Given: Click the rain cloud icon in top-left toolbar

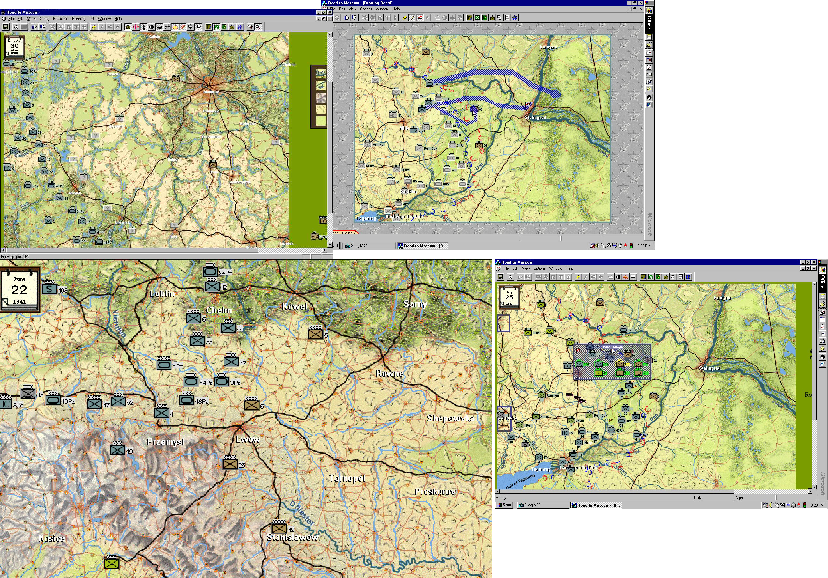Looking at the screenshot, I should tap(199, 27).
